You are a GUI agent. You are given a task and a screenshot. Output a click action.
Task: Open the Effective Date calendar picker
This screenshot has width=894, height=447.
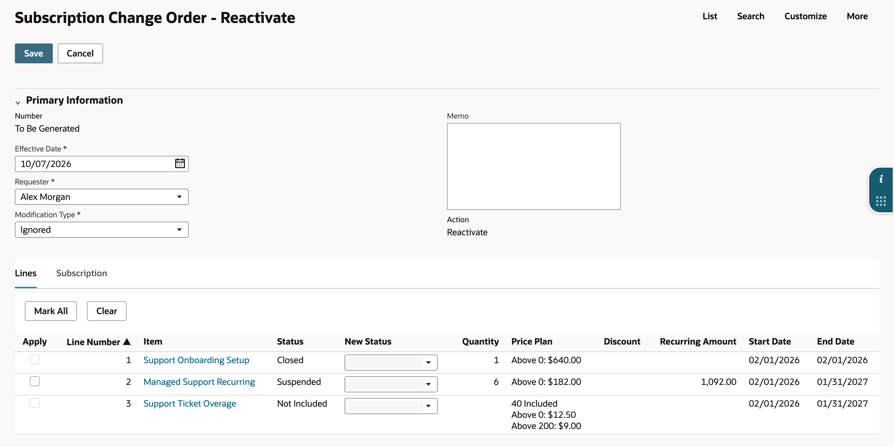coord(180,164)
